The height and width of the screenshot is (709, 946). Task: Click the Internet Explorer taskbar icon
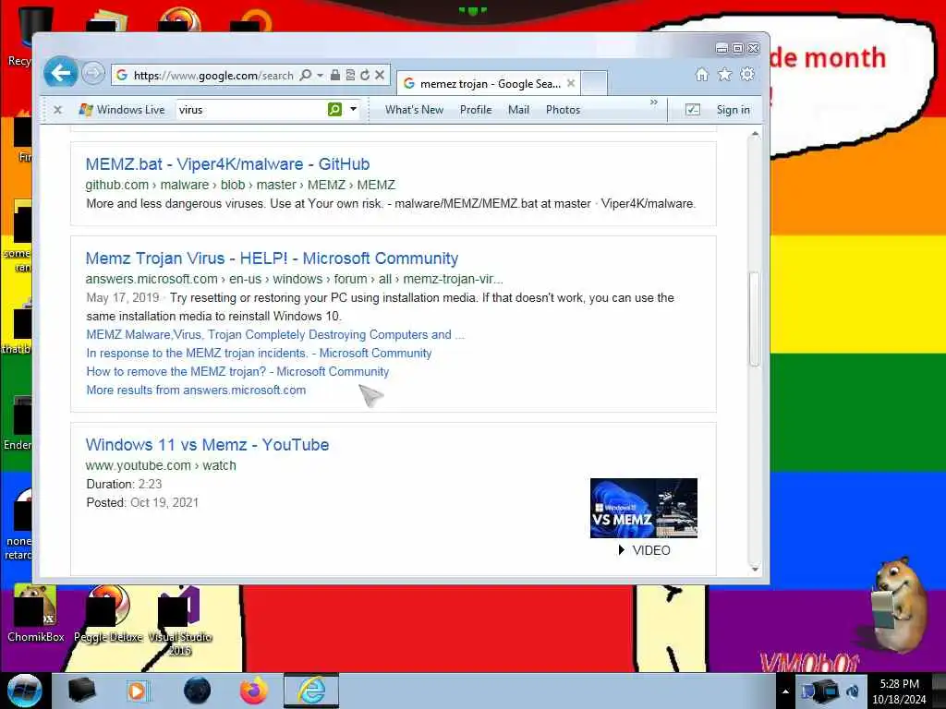[x=311, y=691]
